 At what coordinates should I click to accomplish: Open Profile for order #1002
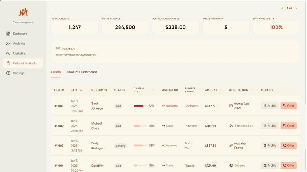(x=270, y=126)
